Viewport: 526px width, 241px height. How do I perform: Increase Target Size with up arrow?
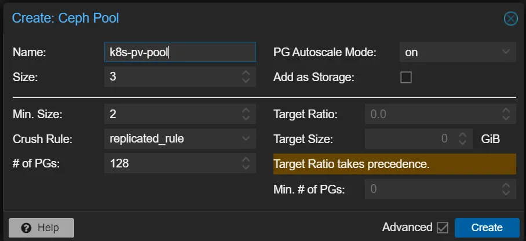pos(462,136)
